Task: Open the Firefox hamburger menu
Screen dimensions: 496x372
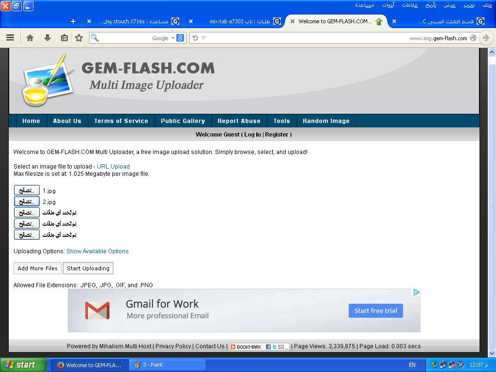Action: (x=10, y=38)
